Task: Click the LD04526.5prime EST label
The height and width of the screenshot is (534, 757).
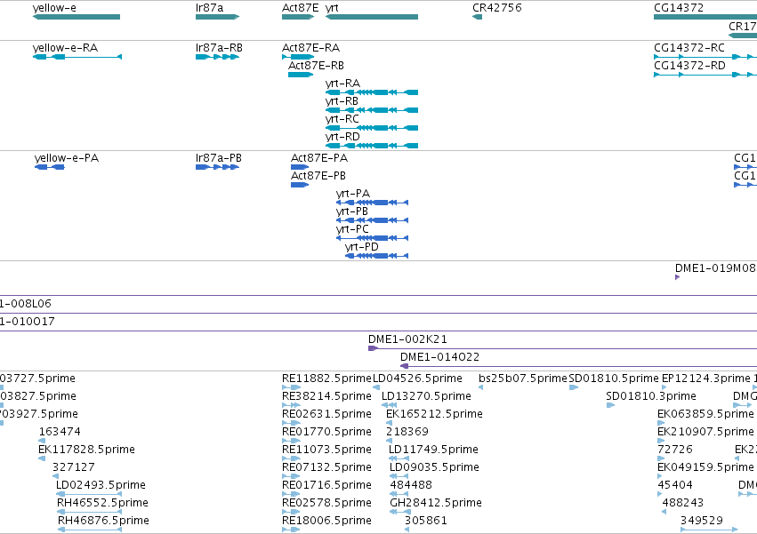Action: click(417, 379)
